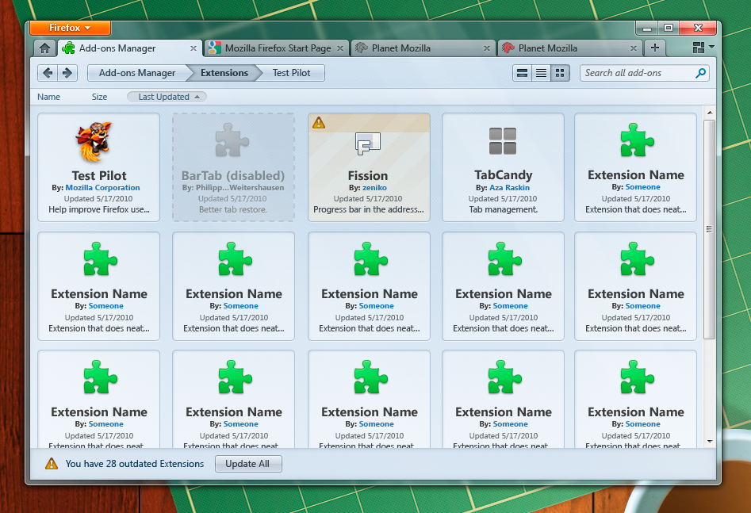The image size is (751, 513).
Task: Click the greyed BarTab puzzle icon
Action: [232, 140]
